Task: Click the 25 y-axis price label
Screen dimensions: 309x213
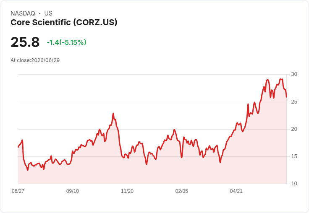Action: tap(294, 102)
